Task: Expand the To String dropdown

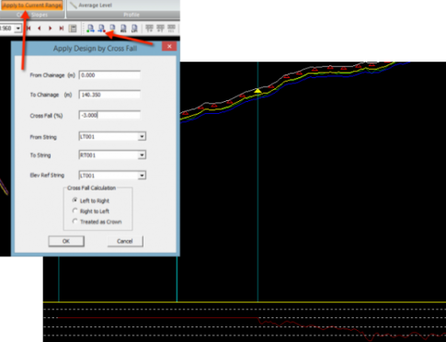Action: pos(142,155)
